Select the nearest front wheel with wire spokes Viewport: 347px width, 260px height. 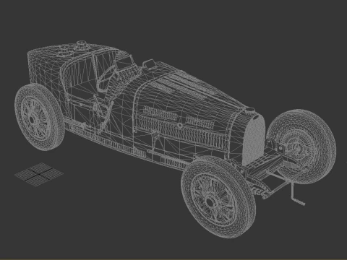218,197
